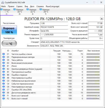This screenshot has width=105, height=108.
Task: Select the Часы работы attribute row
Action: tap(51, 60)
